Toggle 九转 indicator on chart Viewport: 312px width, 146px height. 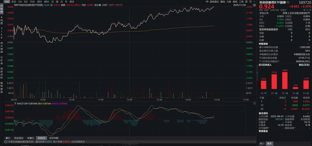click(229, 2)
